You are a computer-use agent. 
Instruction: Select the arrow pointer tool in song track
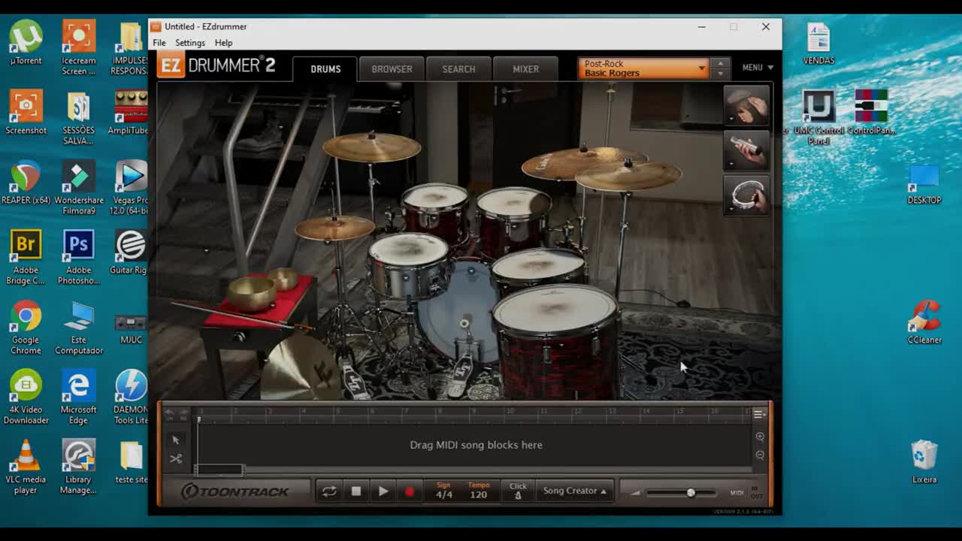pyautogui.click(x=175, y=440)
